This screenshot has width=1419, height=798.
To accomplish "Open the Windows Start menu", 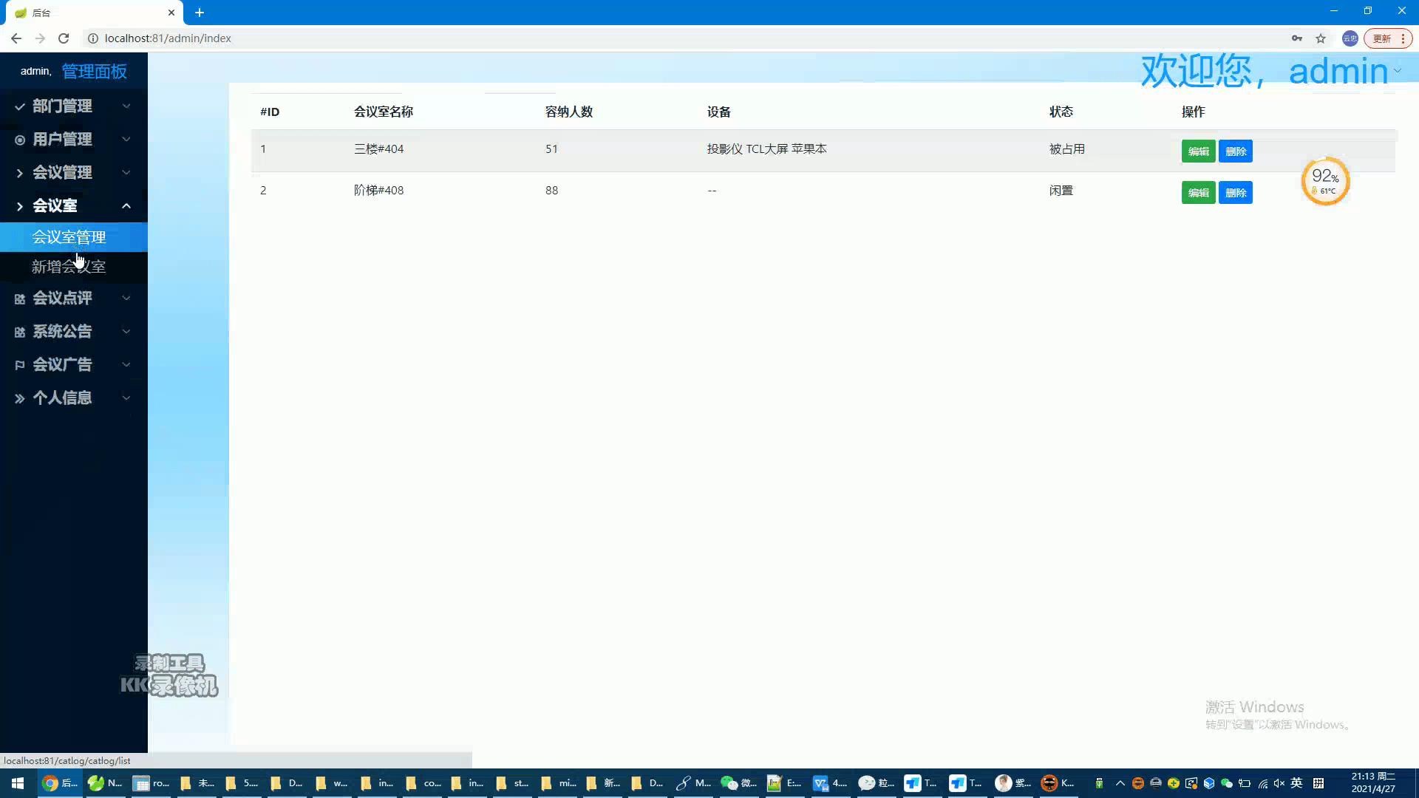I will [x=18, y=783].
